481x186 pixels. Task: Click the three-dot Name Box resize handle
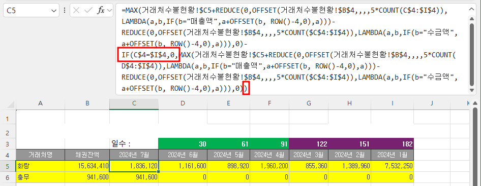coord(65,11)
